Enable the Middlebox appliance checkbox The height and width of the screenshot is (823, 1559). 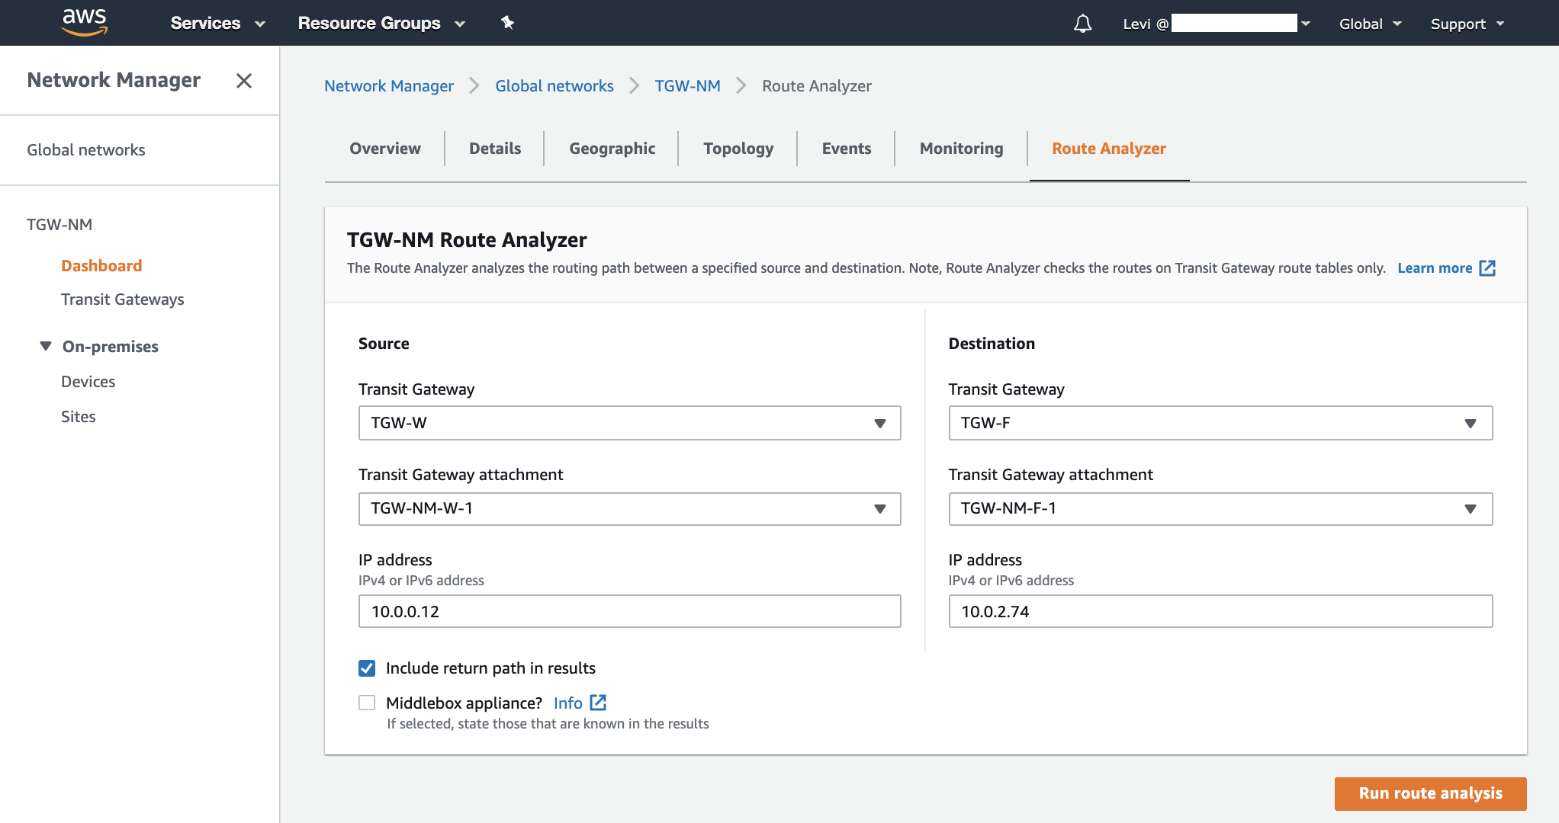click(x=367, y=702)
